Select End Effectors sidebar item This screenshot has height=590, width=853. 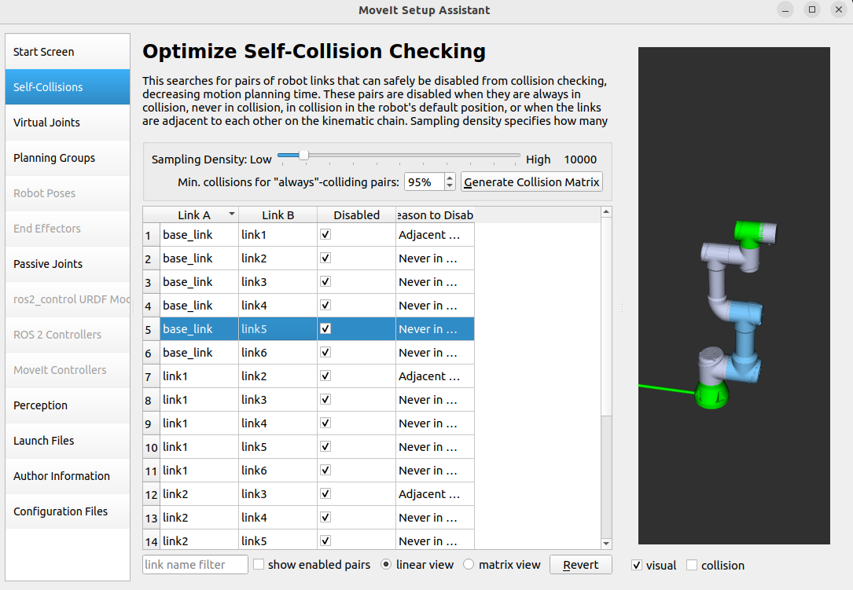tap(68, 229)
